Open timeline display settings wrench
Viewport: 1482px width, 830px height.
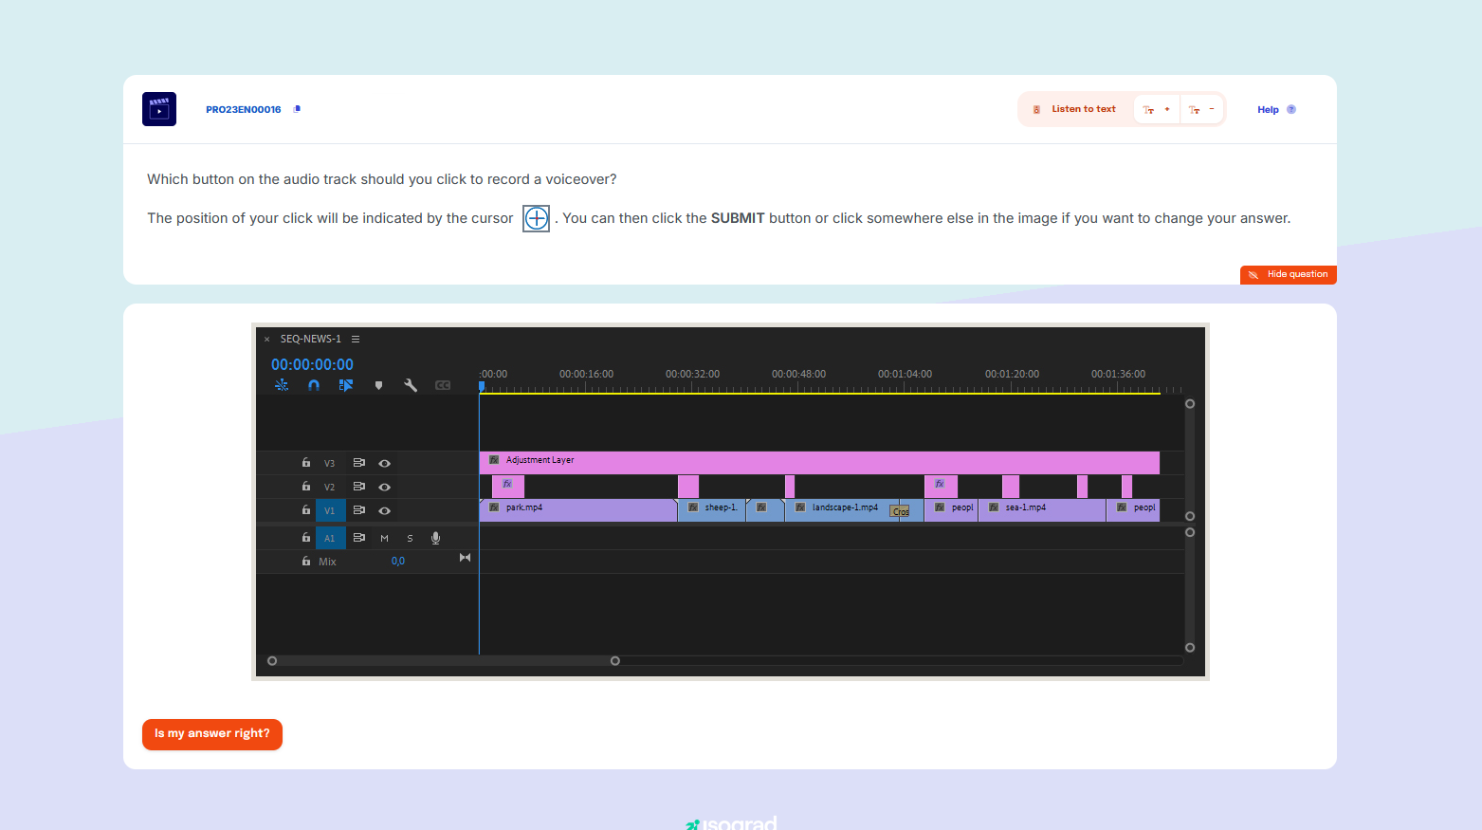point(411,385)
